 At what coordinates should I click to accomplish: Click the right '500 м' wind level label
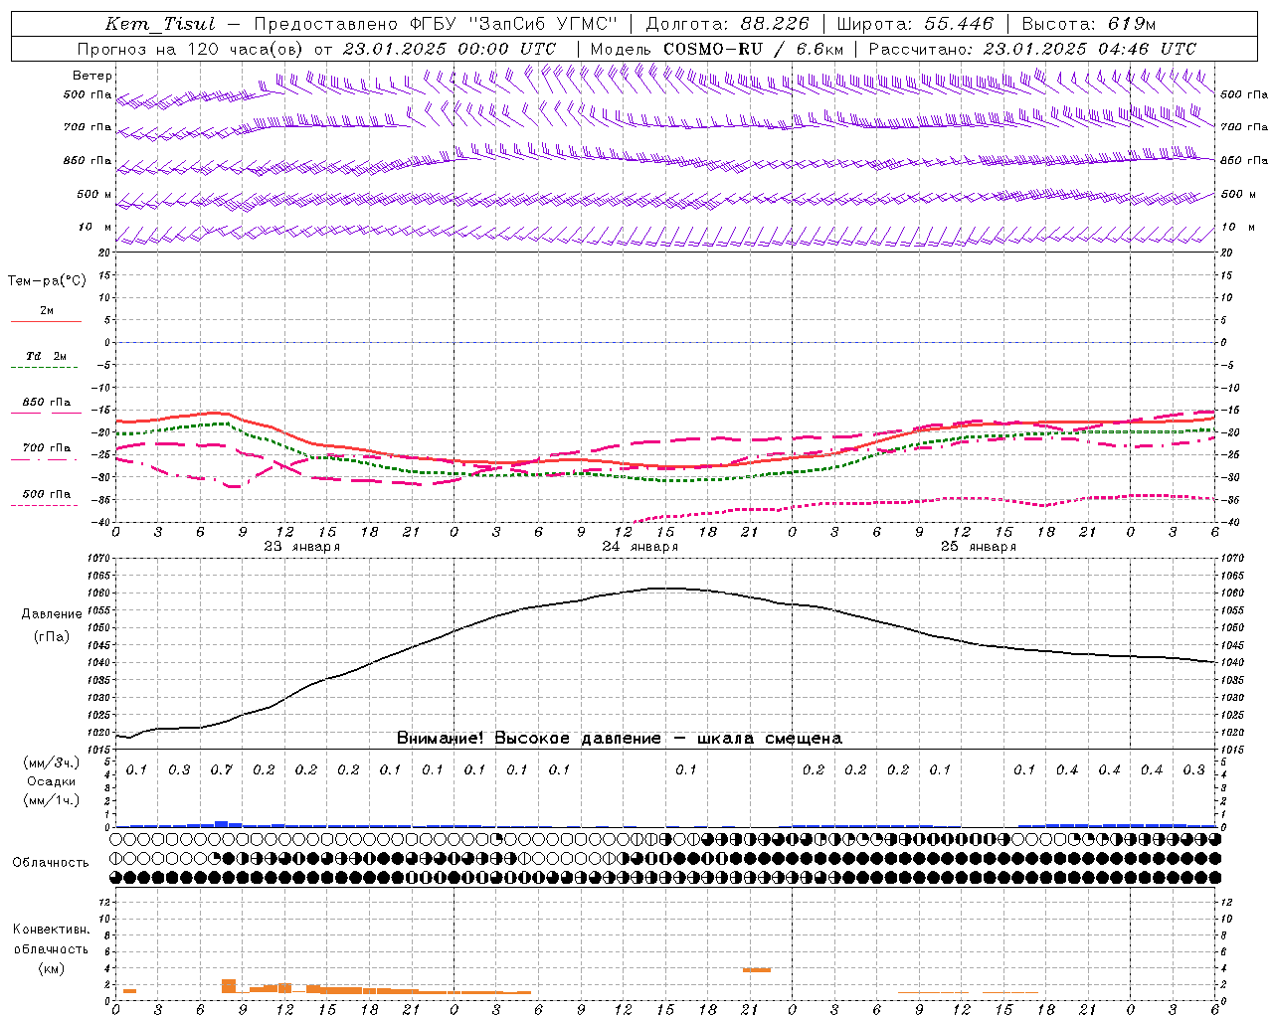[x=1239, y=194]
